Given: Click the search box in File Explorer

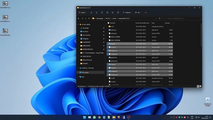Looking at the screenshot, I should (x=182, y=18).
